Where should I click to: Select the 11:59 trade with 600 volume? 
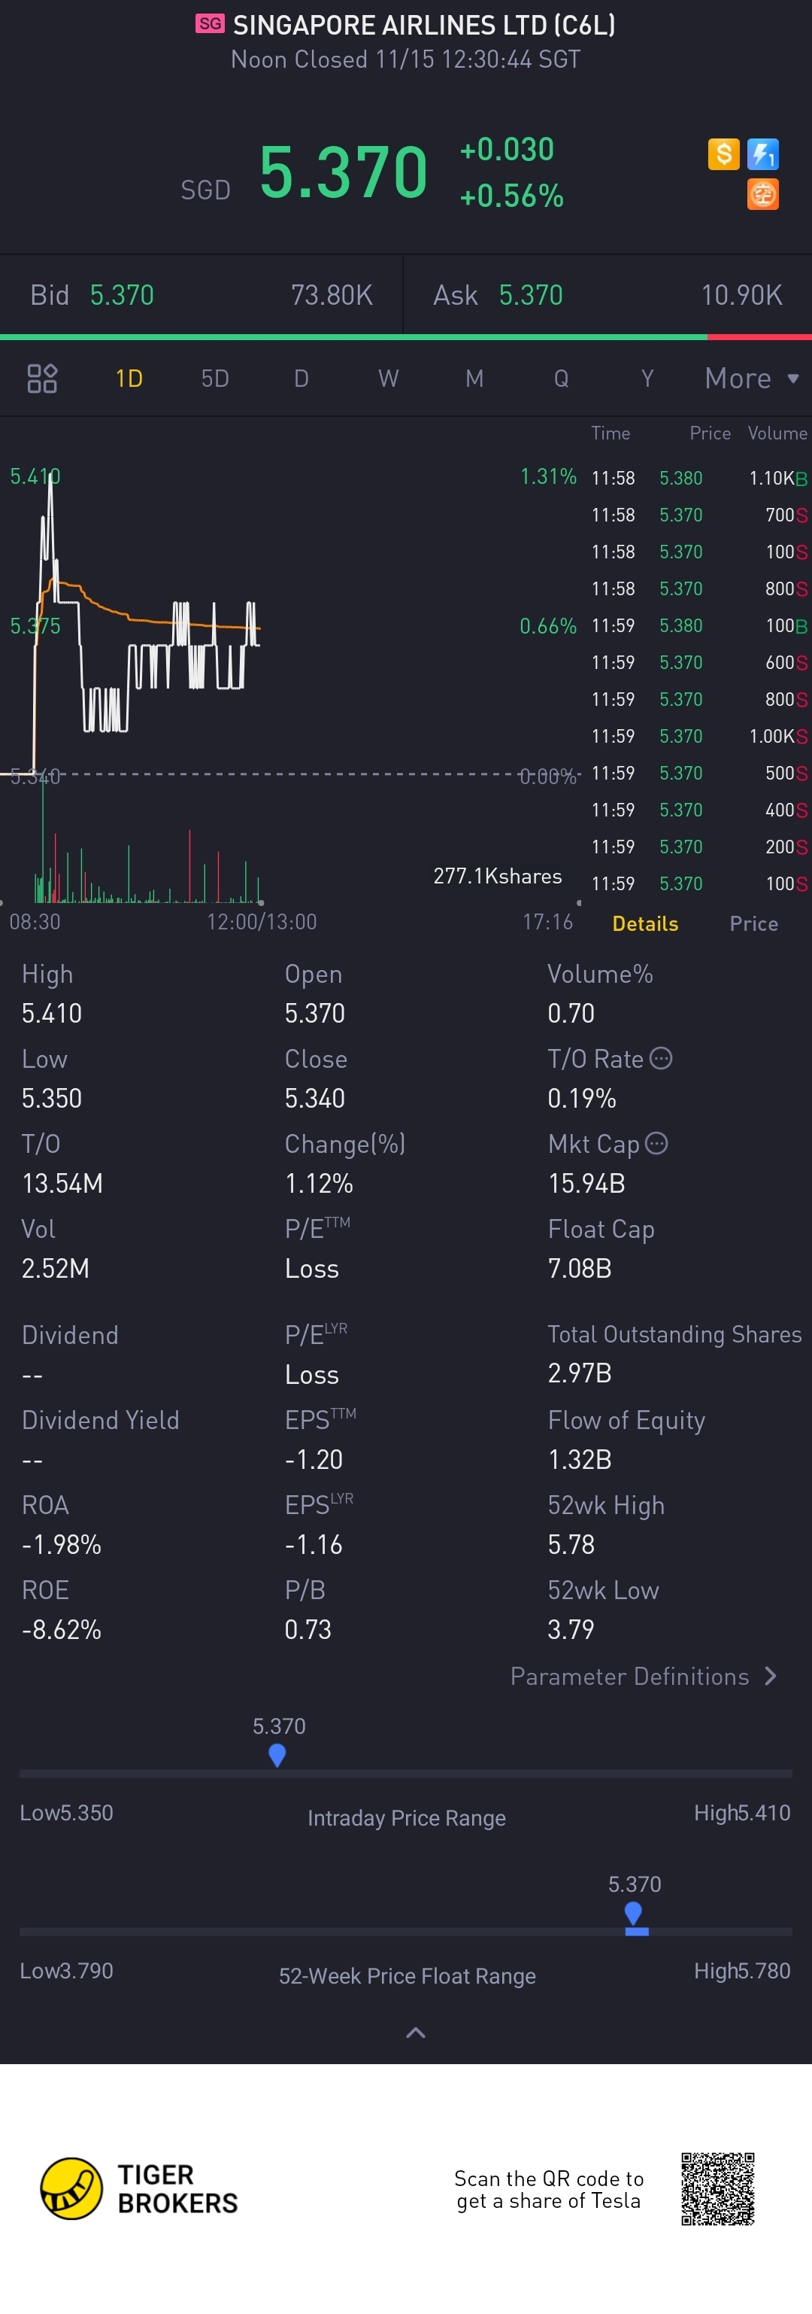(699, 662)
